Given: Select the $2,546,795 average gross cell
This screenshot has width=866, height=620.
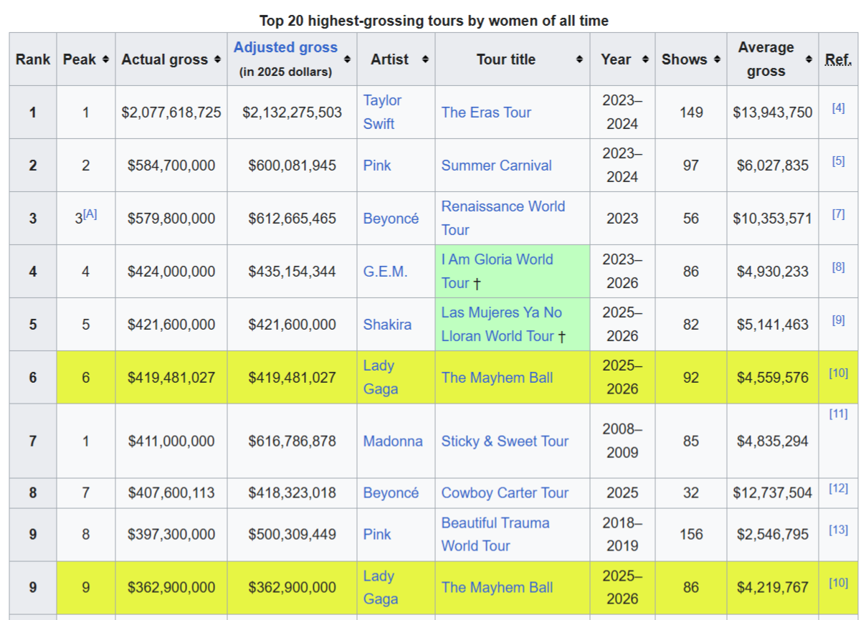Looking at the screenshot, I should 773,535.
